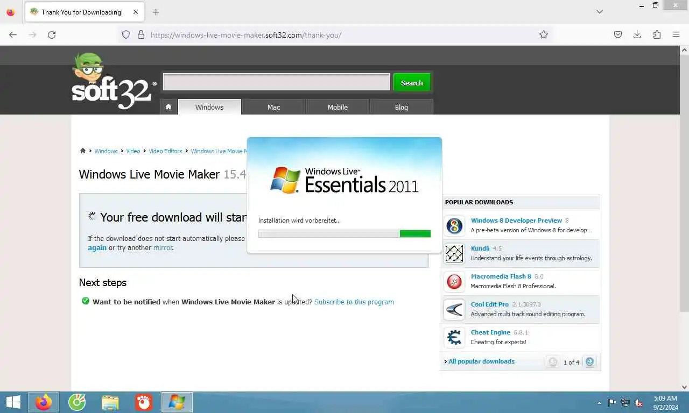This screenshot has height=413, width=689.
Task: Close the Thank You for Downloading tab
Action: (136, 12)
